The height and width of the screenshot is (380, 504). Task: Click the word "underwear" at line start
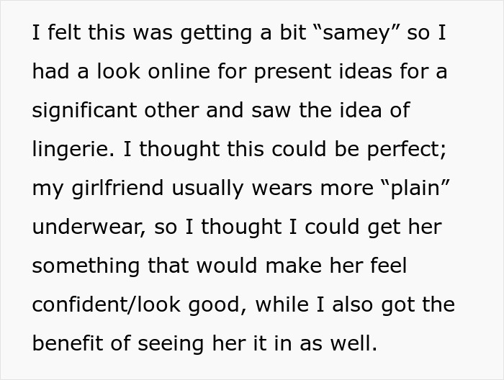(89, 227)
